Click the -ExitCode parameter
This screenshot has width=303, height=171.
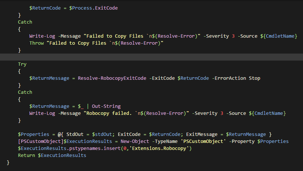tap(162, 78)
